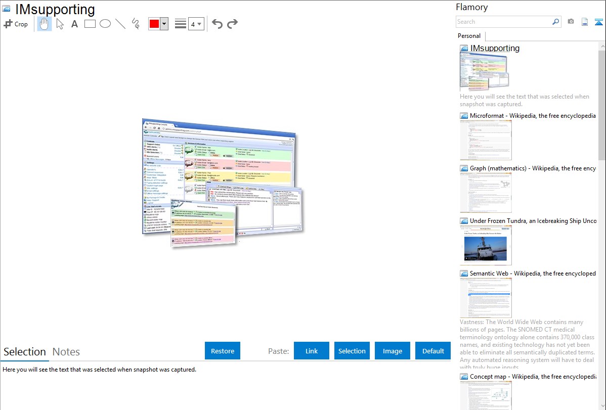This screenshot has height=410, width=606.
Task: Click the main IMsupporting screenshot image
Action: tap(223, 183)
